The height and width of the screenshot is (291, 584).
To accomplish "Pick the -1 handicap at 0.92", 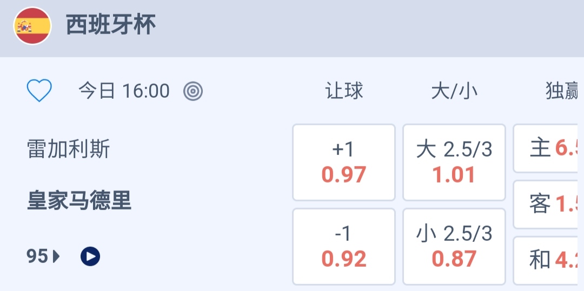I will tap(344, 247).
